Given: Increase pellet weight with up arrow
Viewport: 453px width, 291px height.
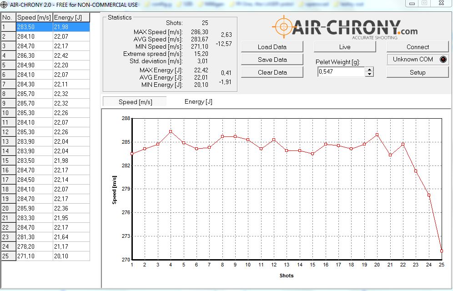Looking at the screenshot, I should (369, 69).
